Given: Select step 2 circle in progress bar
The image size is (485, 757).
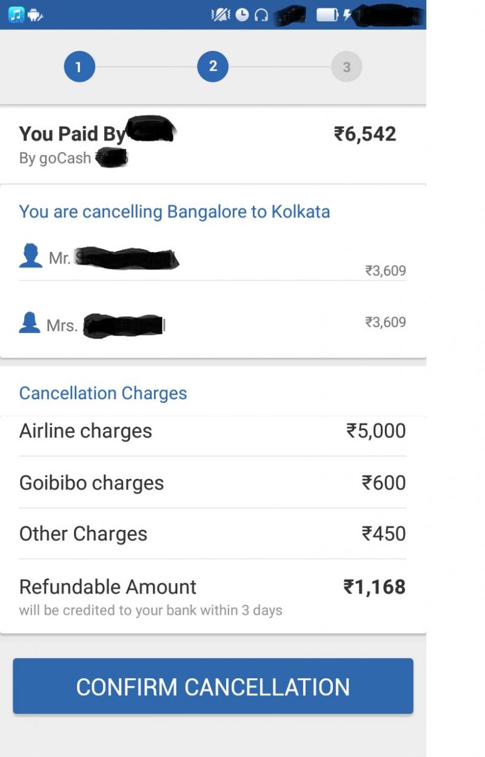Looking at the screenshot, I should pyautogui.click(x=213, y=67).
